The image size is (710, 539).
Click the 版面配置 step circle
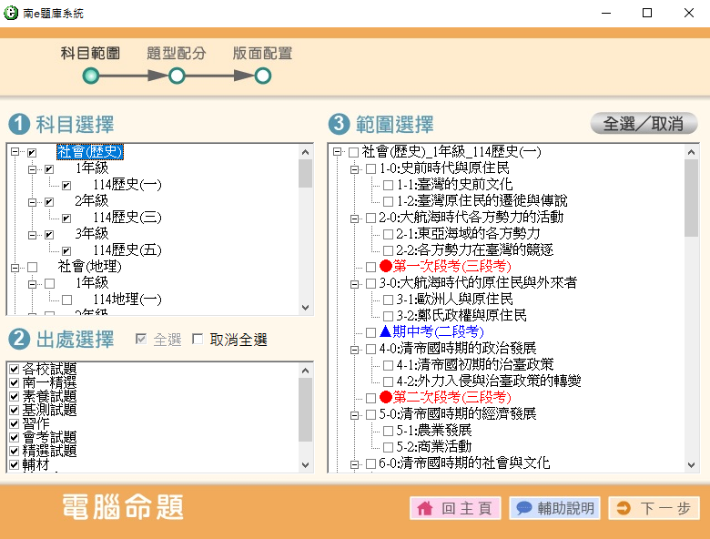(x=262, y=76)
